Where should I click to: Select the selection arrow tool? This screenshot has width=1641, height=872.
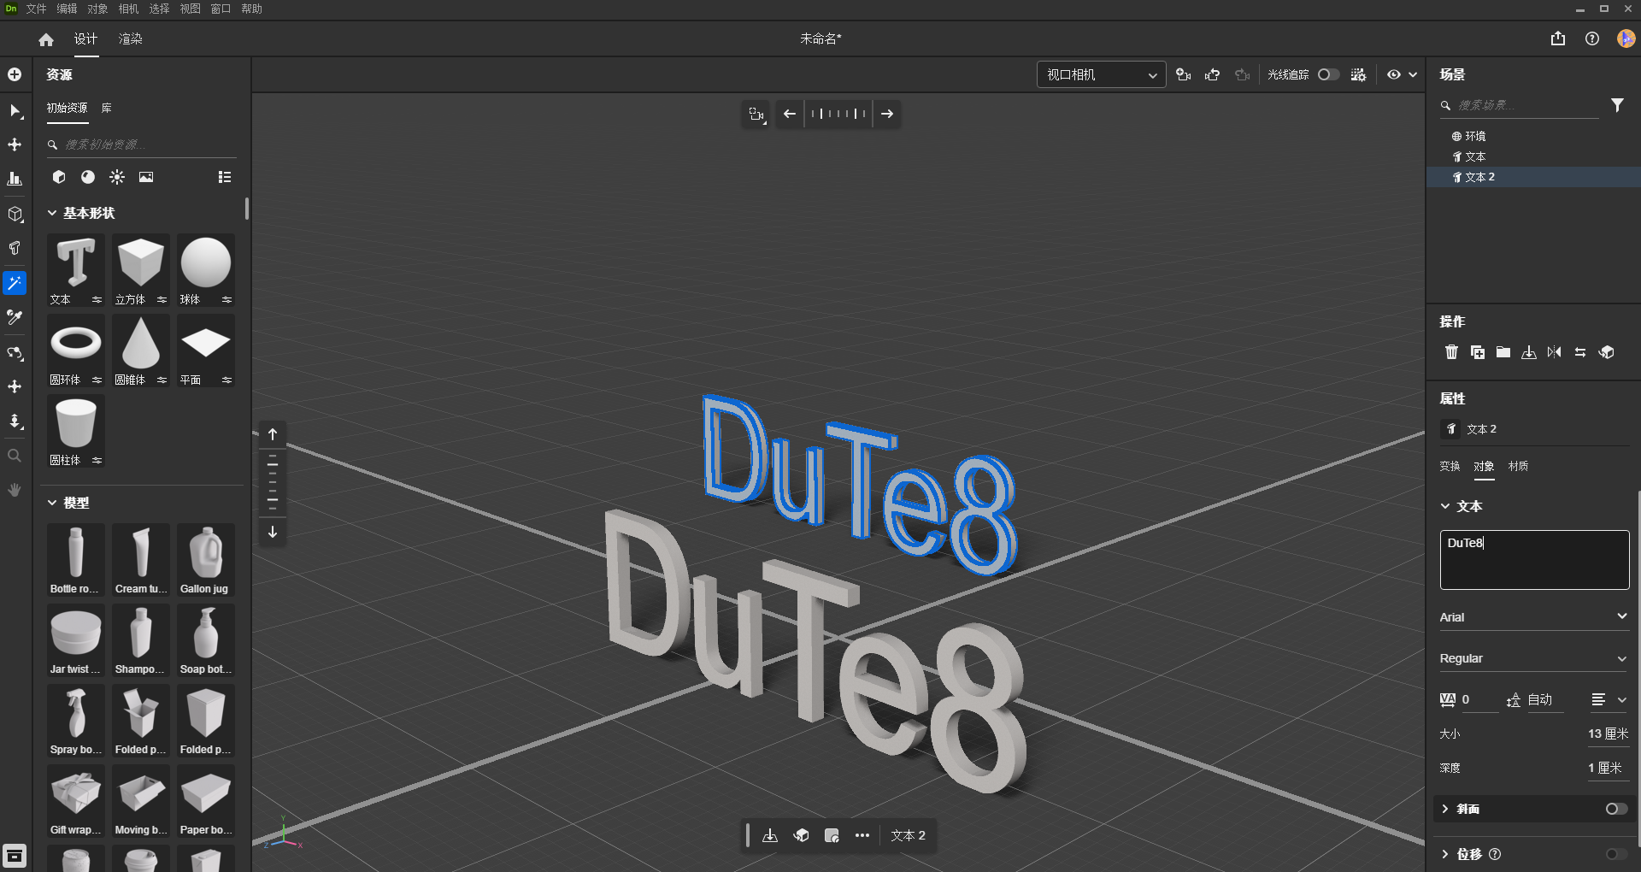coord(15,110)
